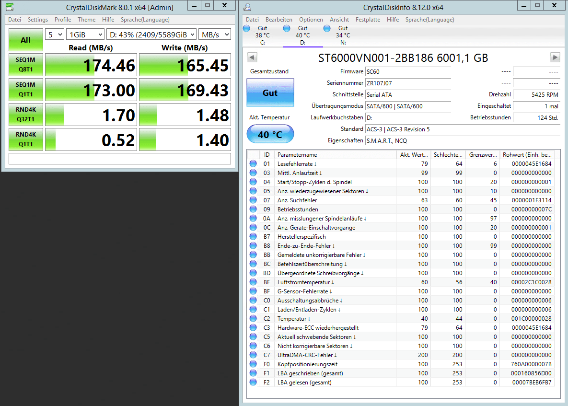Click status orb for Befehlszeitüberschreitung row
Screen dimensions: 568x406
(253, 264)
